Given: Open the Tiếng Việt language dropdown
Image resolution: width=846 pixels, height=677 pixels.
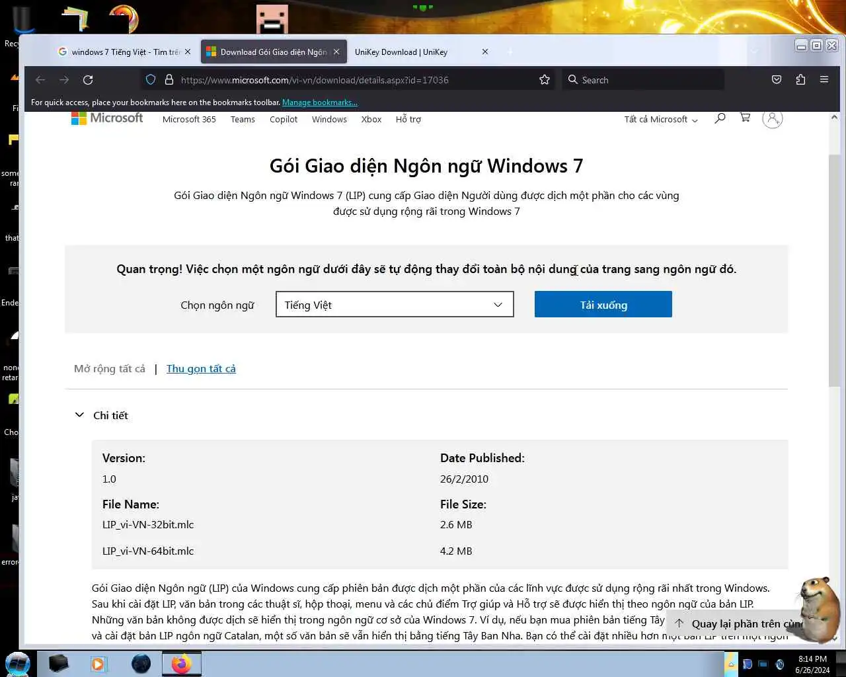Looking at the screenshot, I should (x=395, y=304).
